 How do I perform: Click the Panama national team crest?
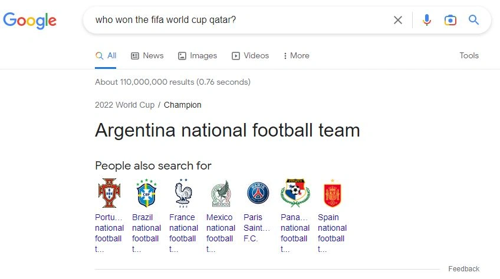pyautogui.click(x=295, y=192)
